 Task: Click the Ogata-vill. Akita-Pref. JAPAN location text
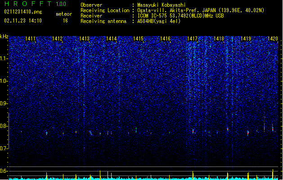click(201, 10)
